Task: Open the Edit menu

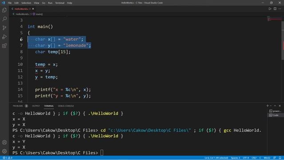Action: [x=16, y=3]
